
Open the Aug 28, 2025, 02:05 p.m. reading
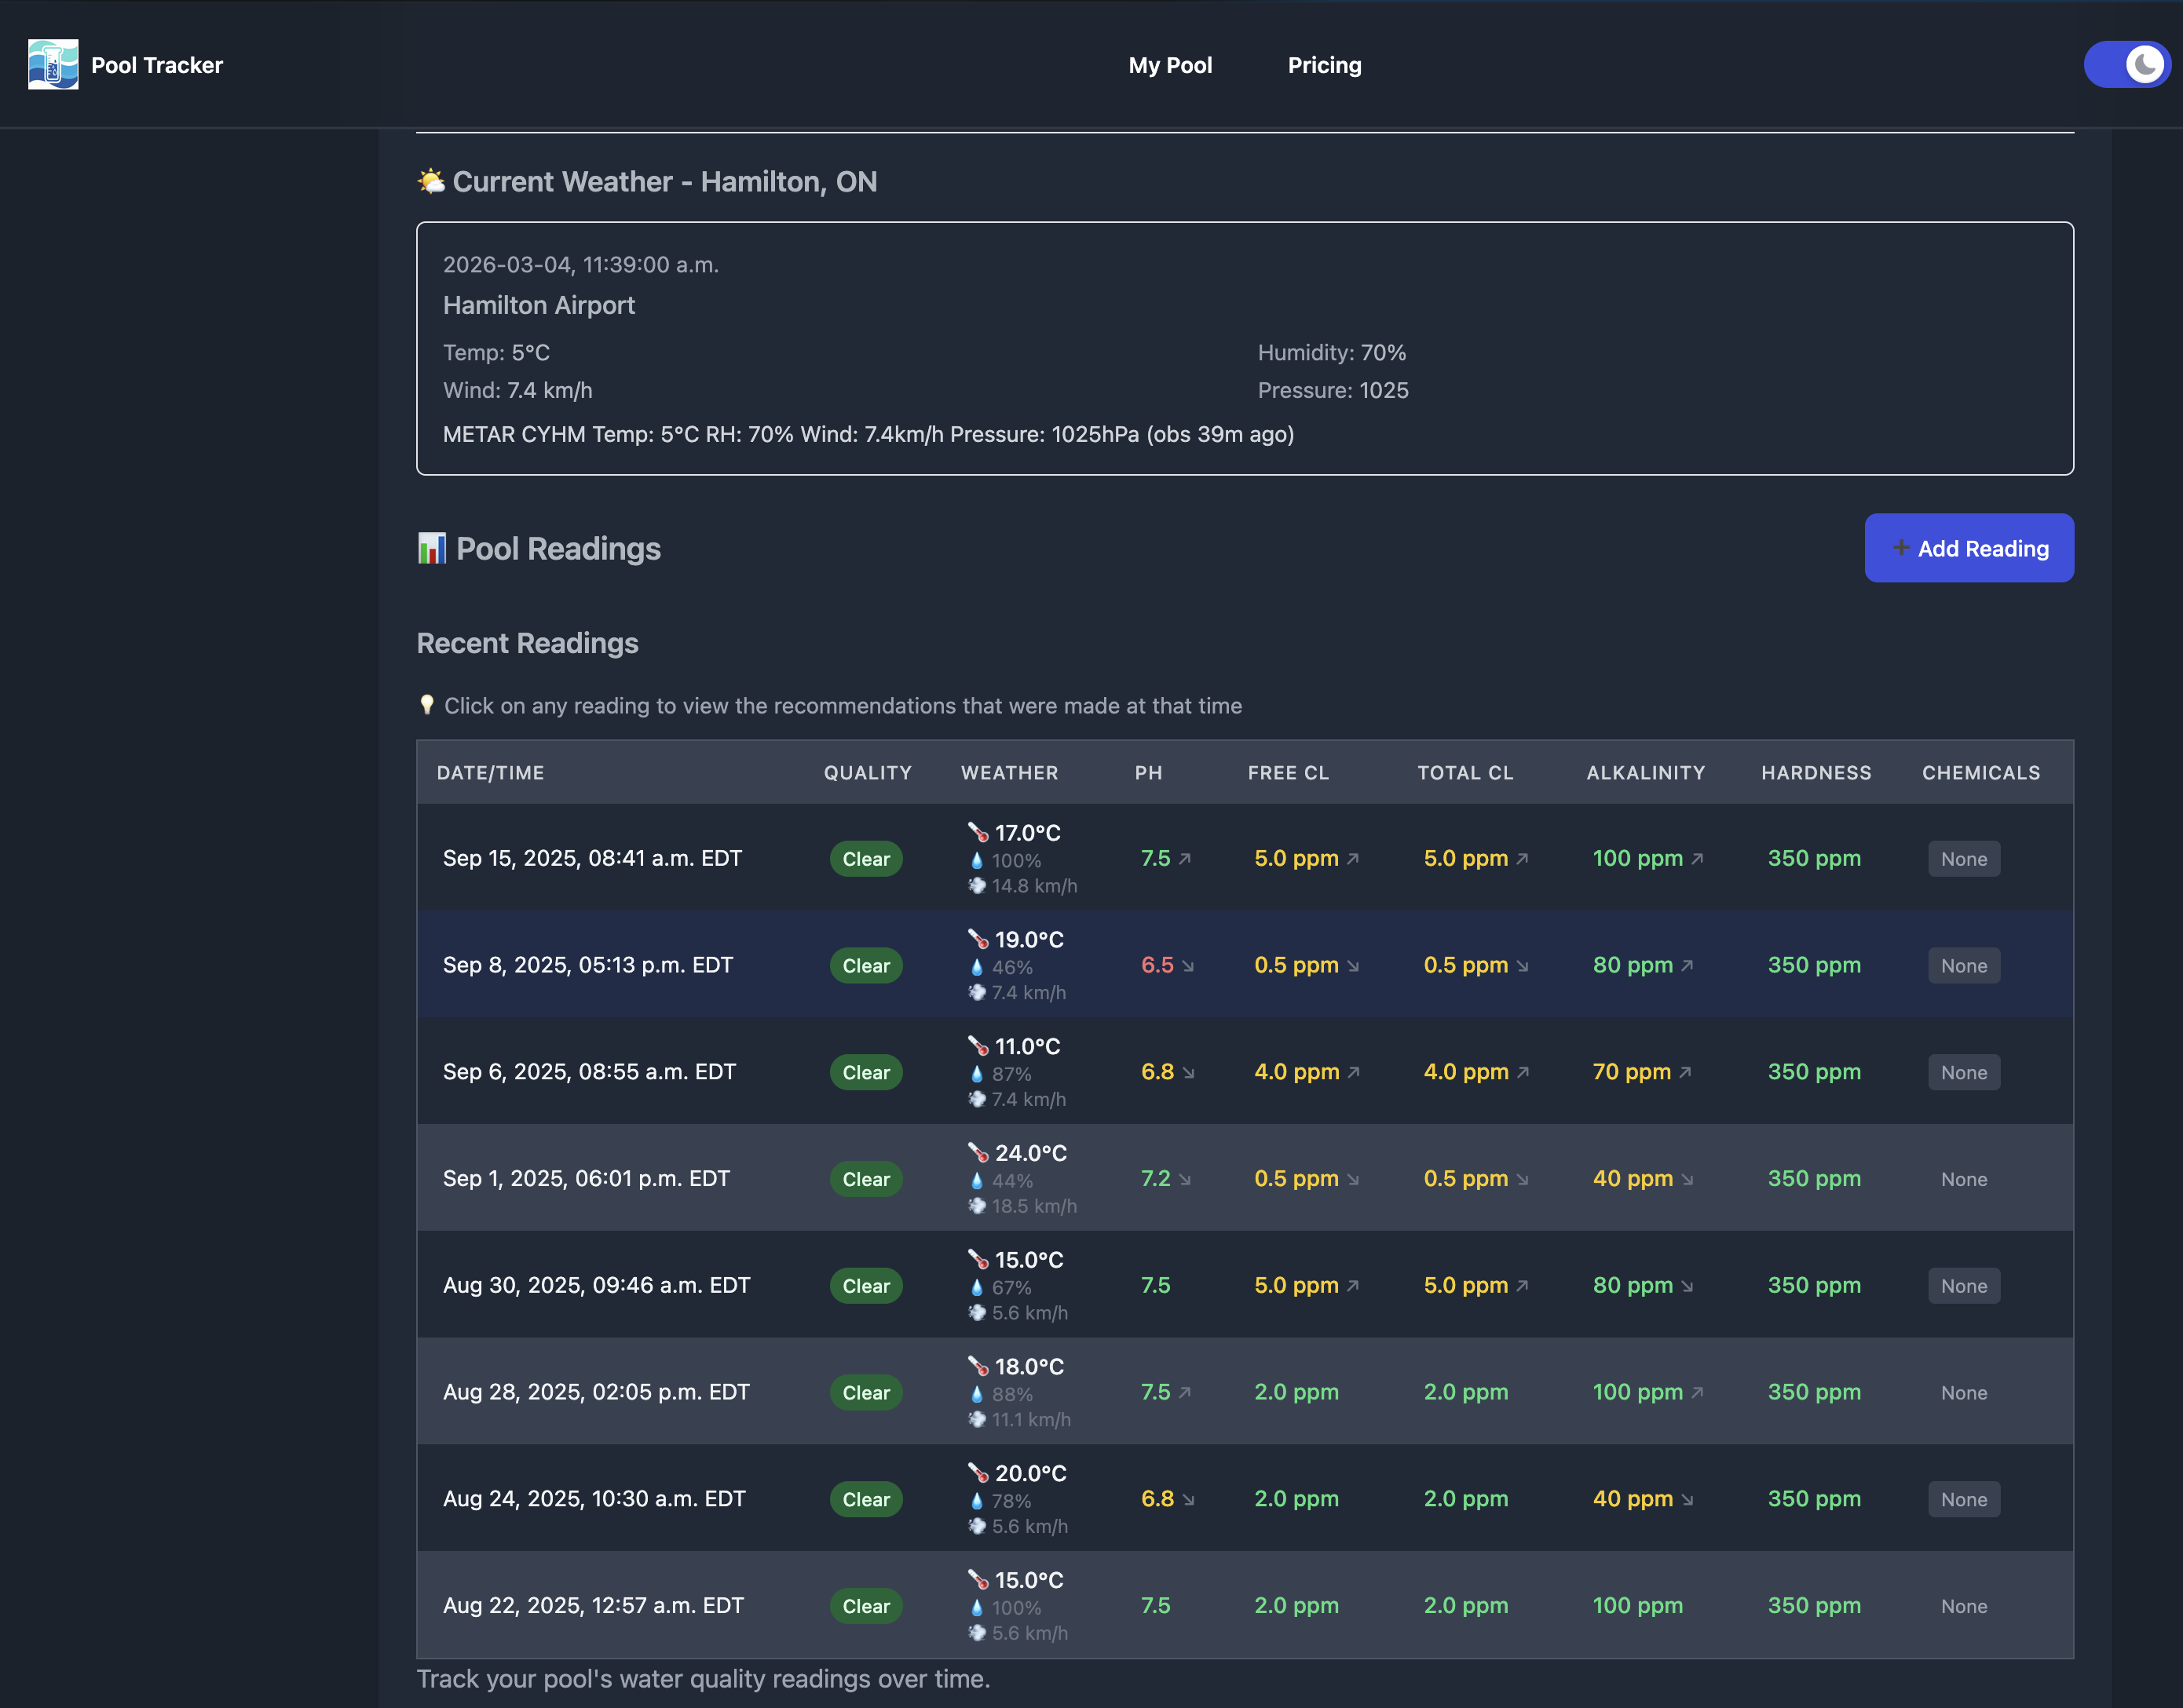coord(1245,1392)
